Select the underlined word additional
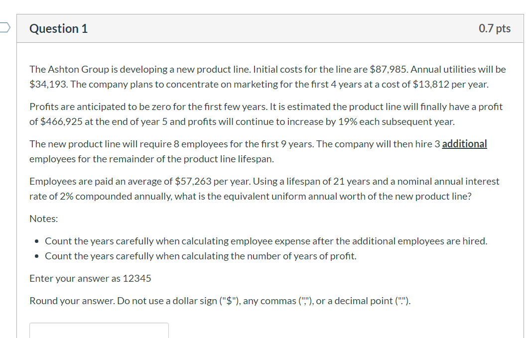This screenshot has width=531, height=338. tap(464, 144)
